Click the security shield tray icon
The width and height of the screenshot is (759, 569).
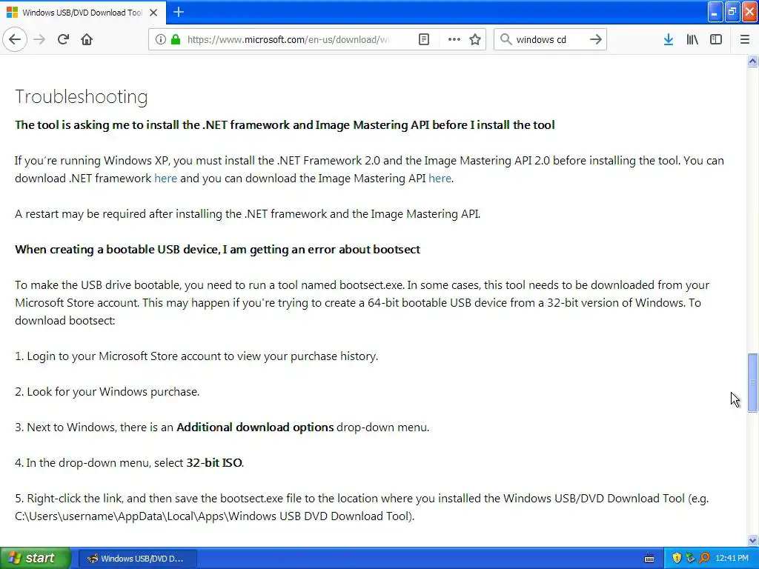676,558
